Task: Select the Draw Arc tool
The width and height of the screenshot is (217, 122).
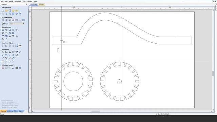Action: tap(6, 33)
